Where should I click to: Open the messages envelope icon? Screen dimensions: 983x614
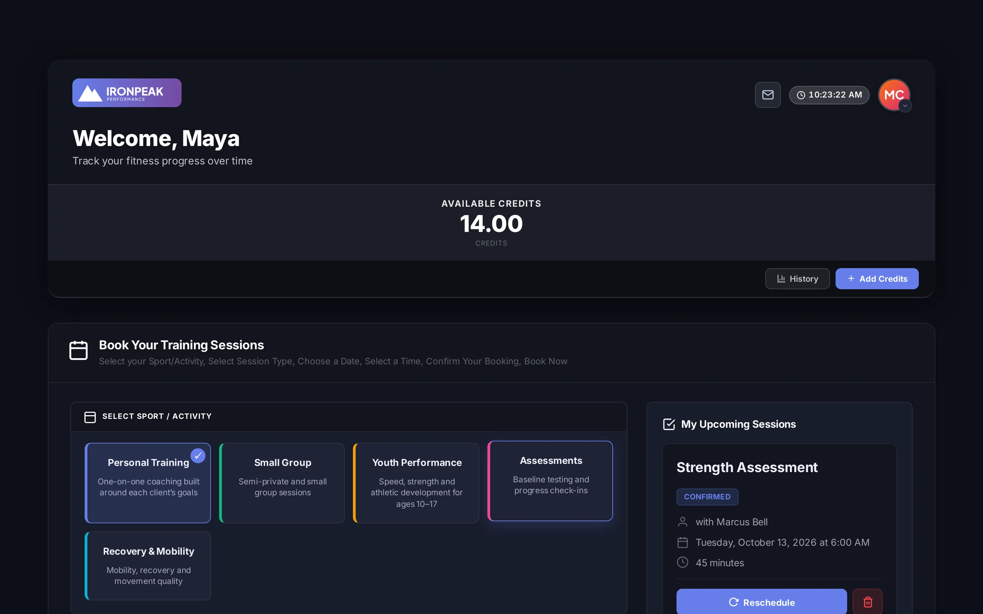768,95
